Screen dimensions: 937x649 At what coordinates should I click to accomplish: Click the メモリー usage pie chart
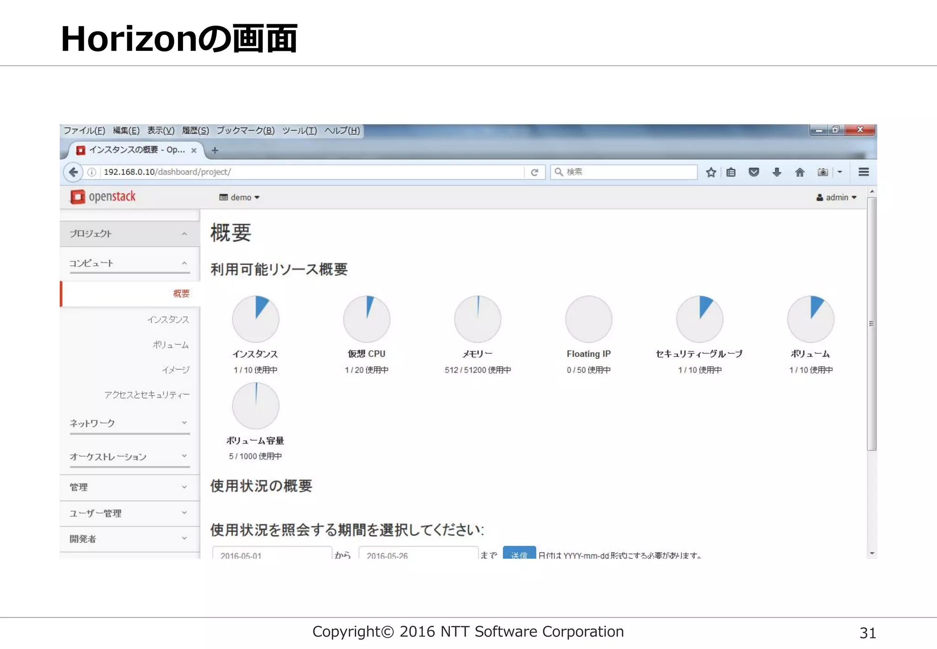[478, 319]
